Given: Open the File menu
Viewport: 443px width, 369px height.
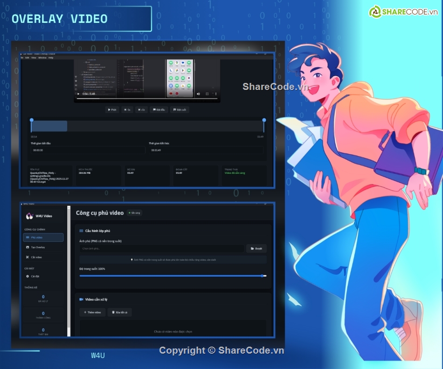Looking at the screenshot, I should (x=22, y=58).
